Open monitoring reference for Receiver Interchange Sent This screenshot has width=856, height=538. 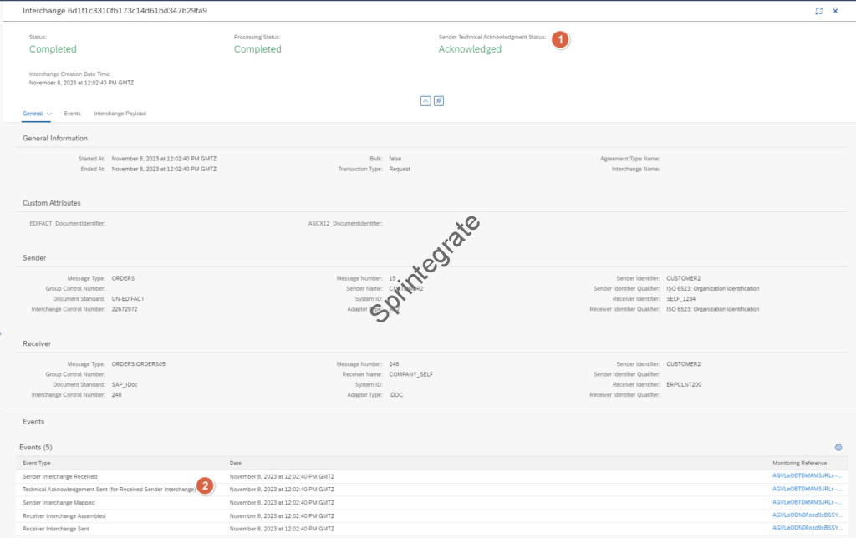click(806, 529)
